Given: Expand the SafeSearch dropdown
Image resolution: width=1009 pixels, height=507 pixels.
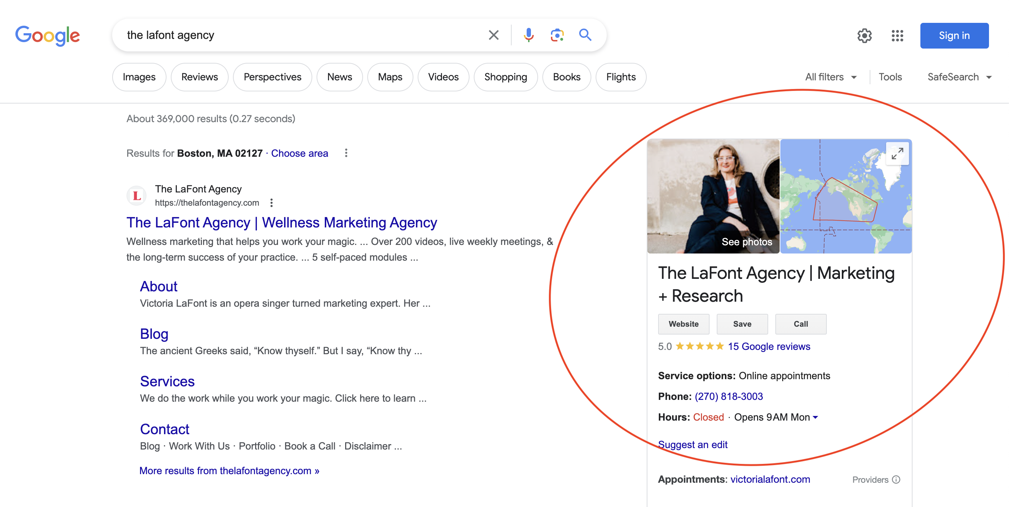Looking at the screenshot, I should click(959, 77).
